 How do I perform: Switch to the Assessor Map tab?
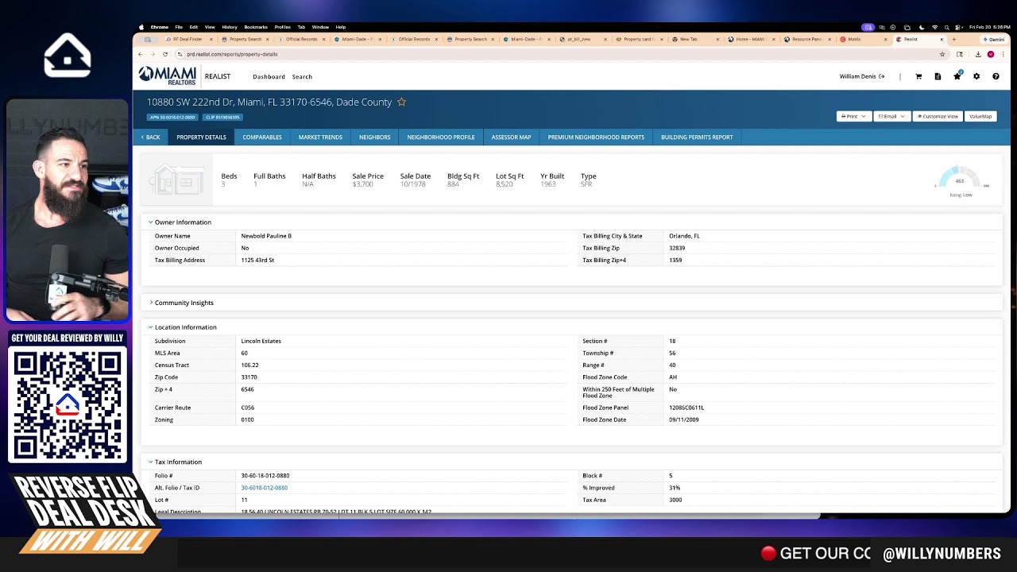(511, 137)
